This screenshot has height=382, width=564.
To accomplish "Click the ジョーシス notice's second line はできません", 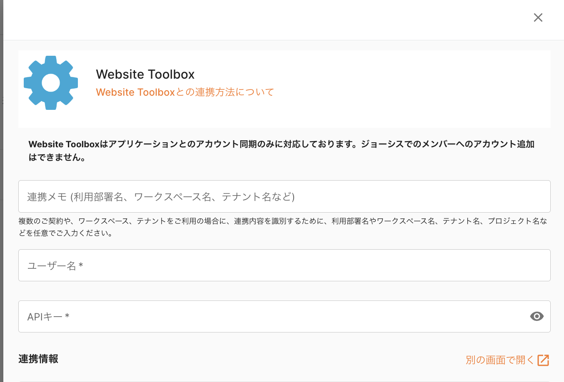I will click(57, 158).
